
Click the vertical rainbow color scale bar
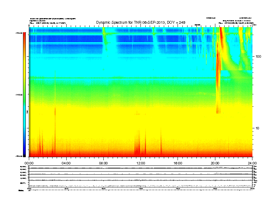pos(24,95)
